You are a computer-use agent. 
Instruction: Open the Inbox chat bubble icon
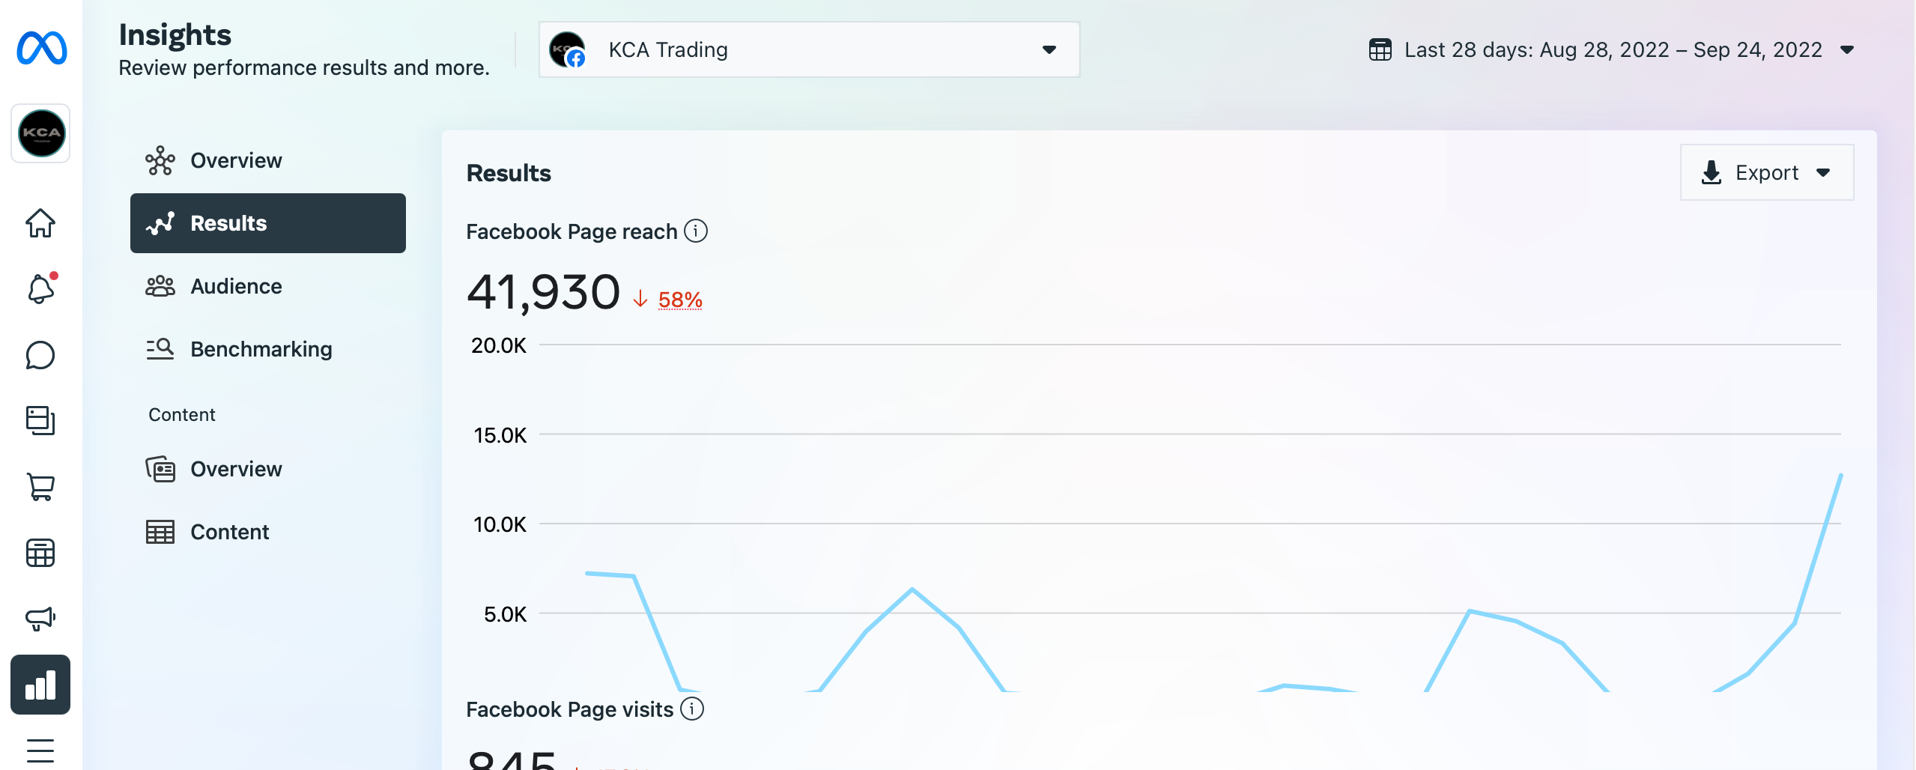coord(40,355)
